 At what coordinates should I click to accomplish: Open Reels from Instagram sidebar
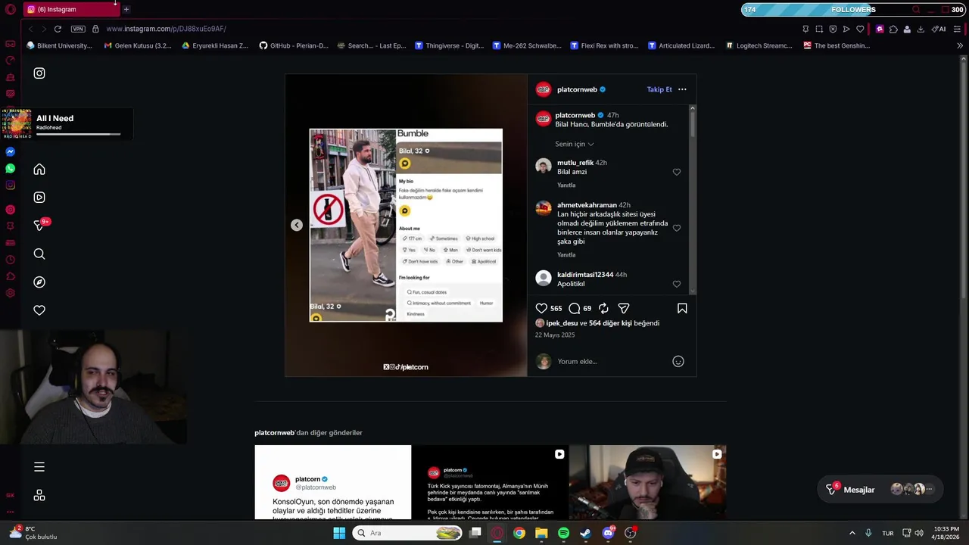pos(39,198)
